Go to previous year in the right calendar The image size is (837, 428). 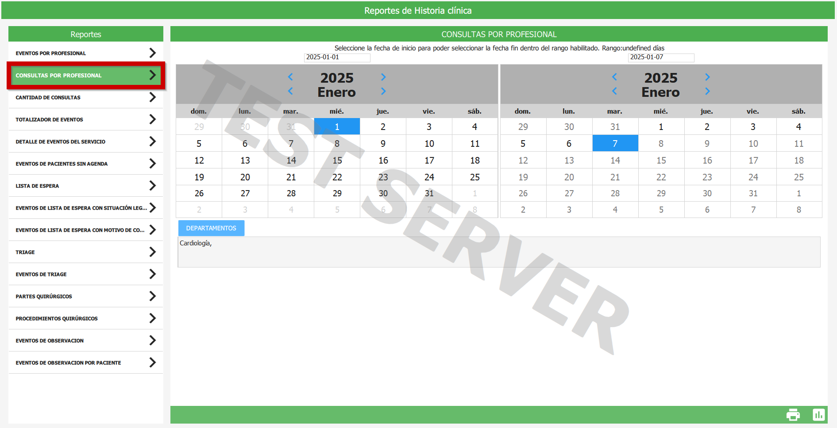[x=614, y=77]
